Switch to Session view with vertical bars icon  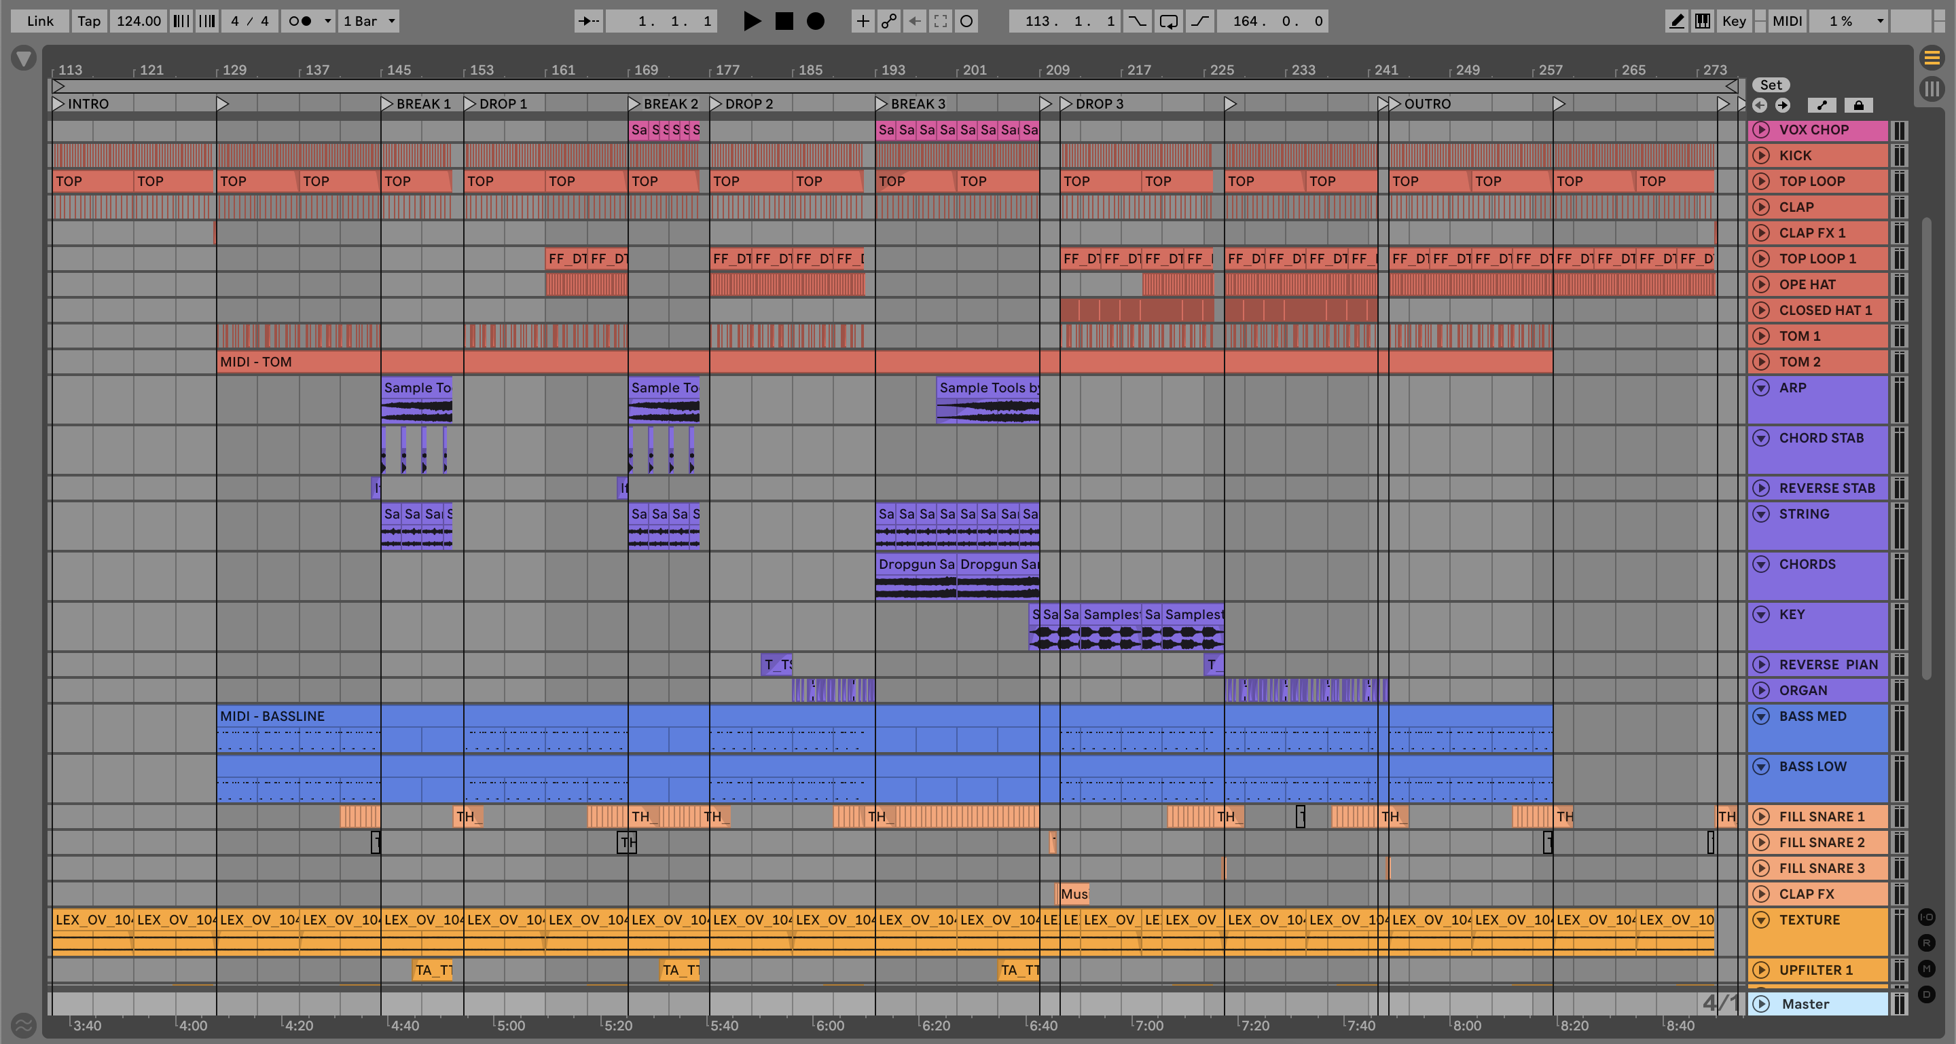tap(1932, 89)
